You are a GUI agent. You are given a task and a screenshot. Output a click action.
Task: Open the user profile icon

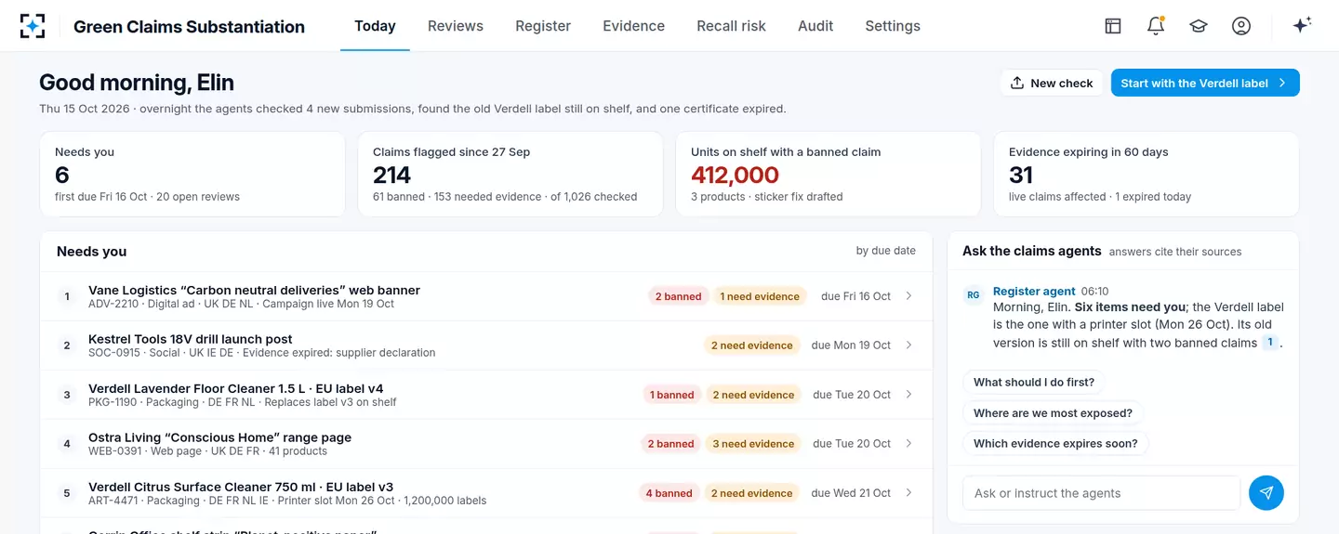(x=1241, y=26)
